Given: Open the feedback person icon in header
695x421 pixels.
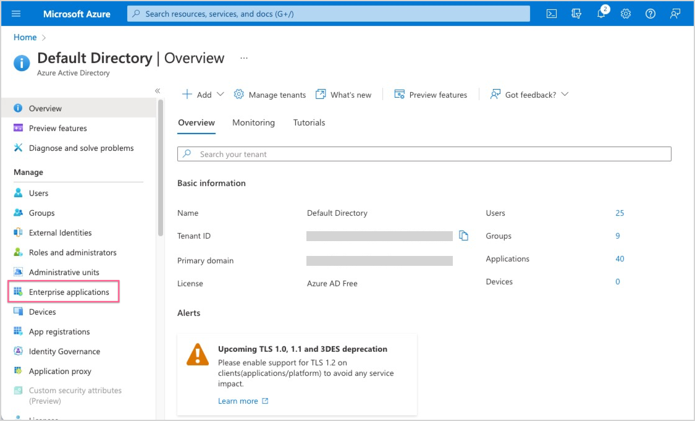Looking at the screenshot, I should pos(675,14).
